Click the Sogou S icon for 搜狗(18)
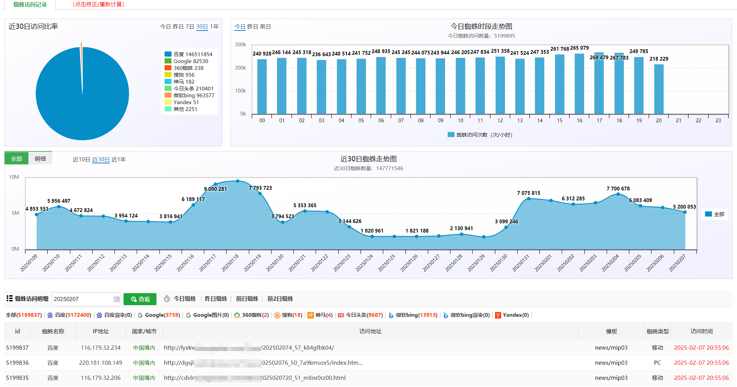Viewport: 737px width, 387px height. coord(277,315)
